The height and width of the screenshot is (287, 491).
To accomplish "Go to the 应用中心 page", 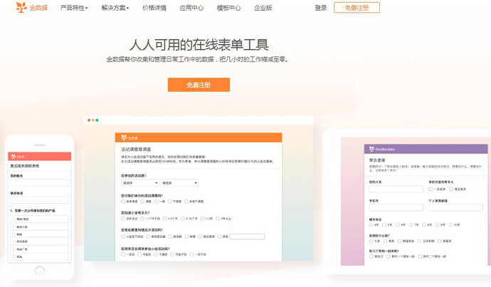I will (x=190, y=8).
